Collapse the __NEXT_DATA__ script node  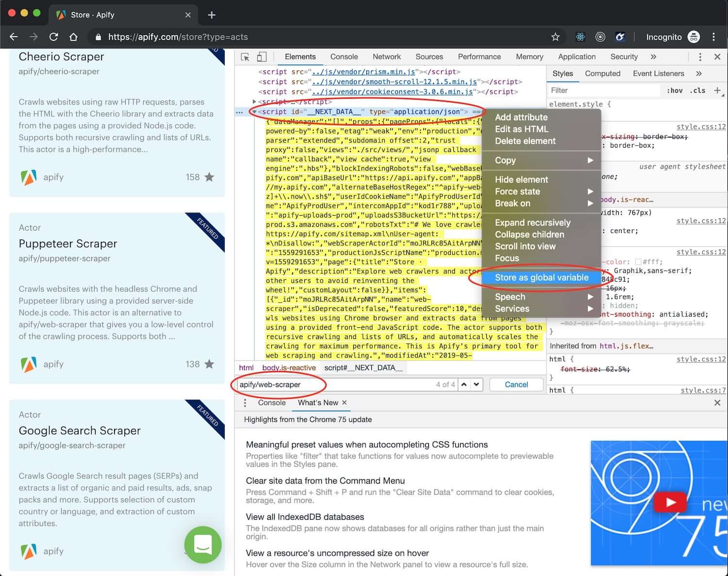pyautogui.click(x=254, y=112)
